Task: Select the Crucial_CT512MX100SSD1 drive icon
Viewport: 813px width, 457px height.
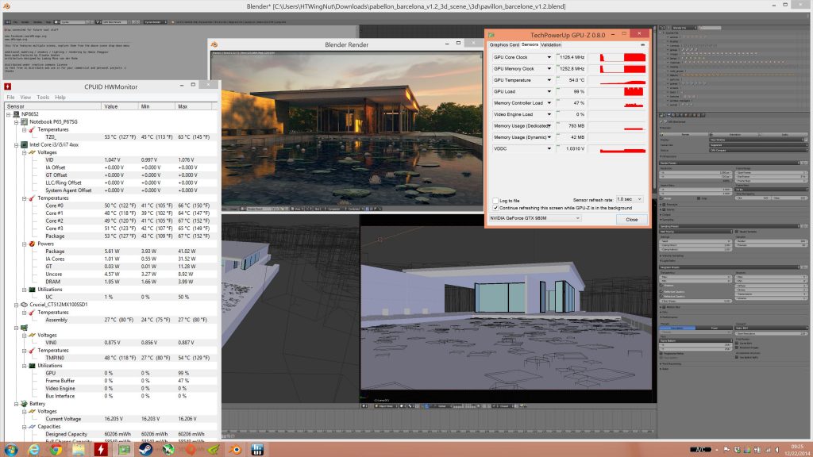Action: 24,305
